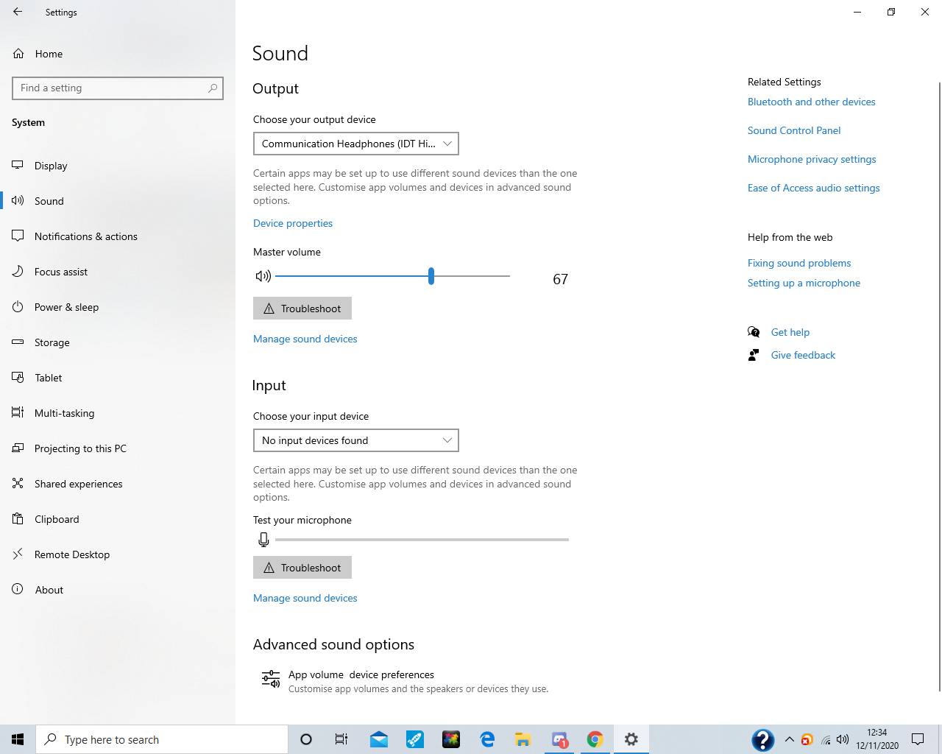This screenshot has width=942, height=754.
Task: Open Manage sound devices under Output
Action: (305, 339)
